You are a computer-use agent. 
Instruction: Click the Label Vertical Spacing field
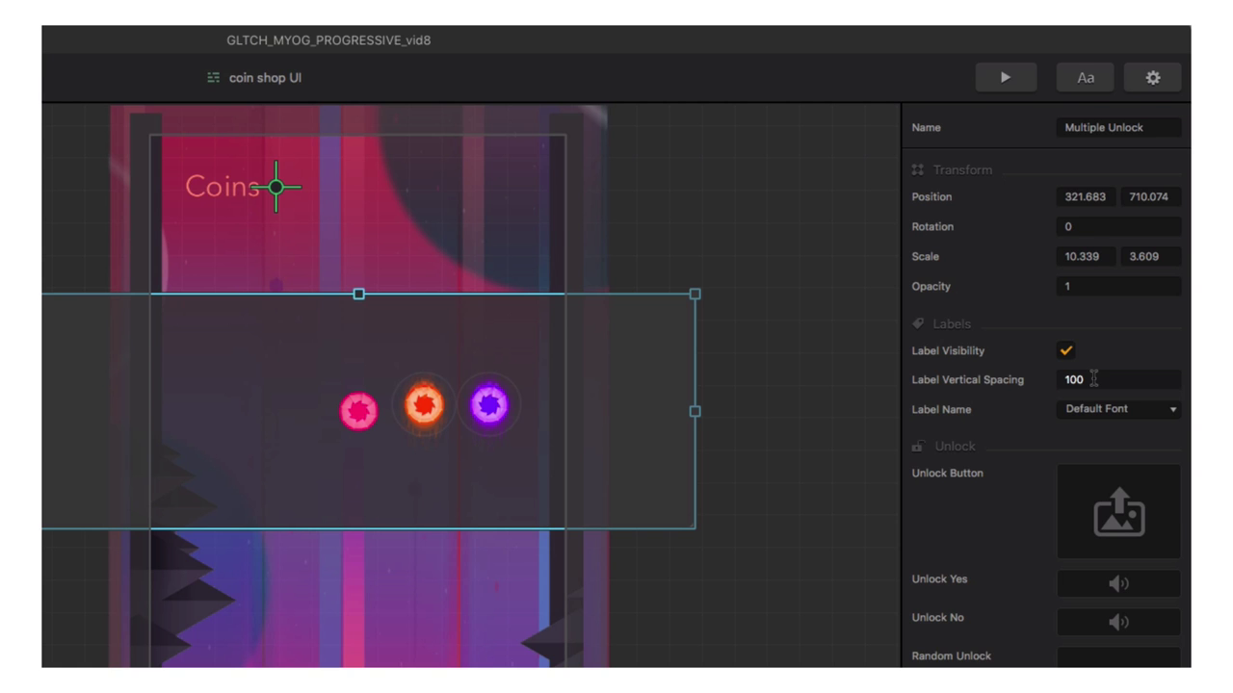tap(1118, 379)
